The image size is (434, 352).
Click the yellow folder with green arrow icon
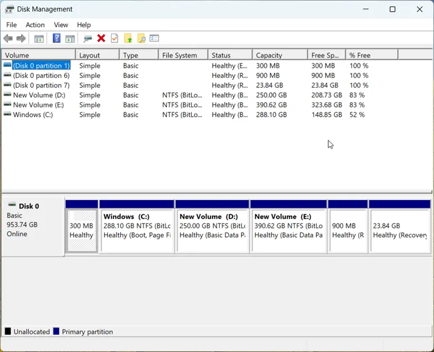pyautogui.click(x=128, y=38)
